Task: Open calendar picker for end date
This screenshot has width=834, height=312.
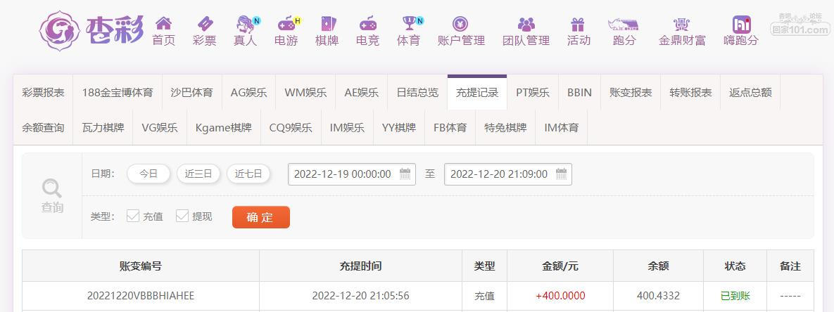Action: point(561,174)
